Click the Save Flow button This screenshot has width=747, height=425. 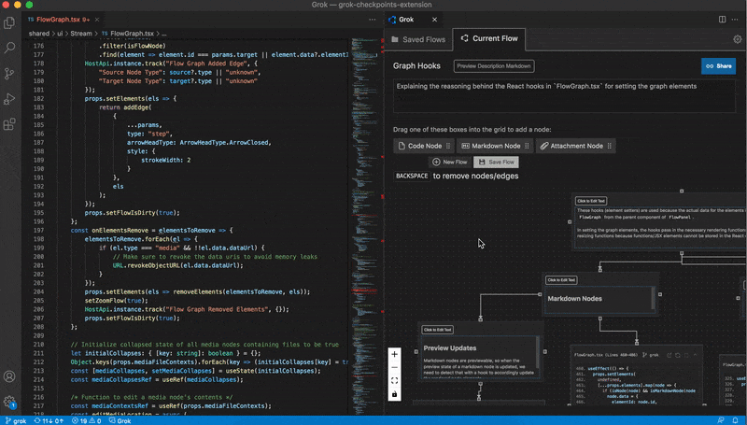[x=496, y=162]
